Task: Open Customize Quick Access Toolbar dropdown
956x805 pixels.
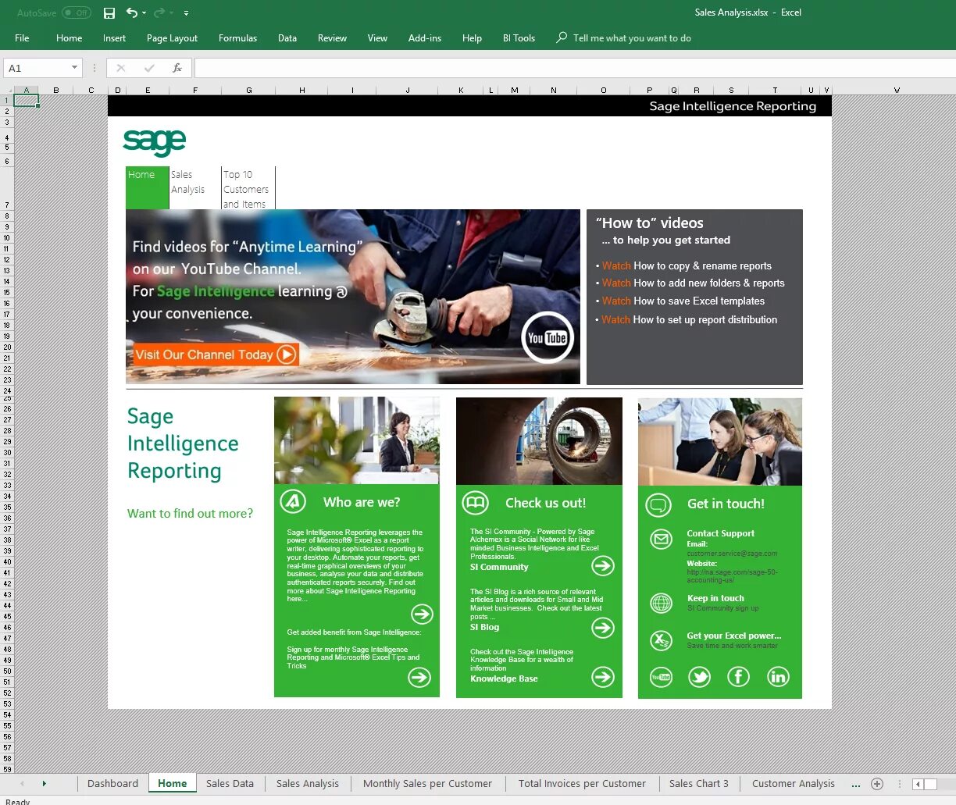Action: pos(186,13)
